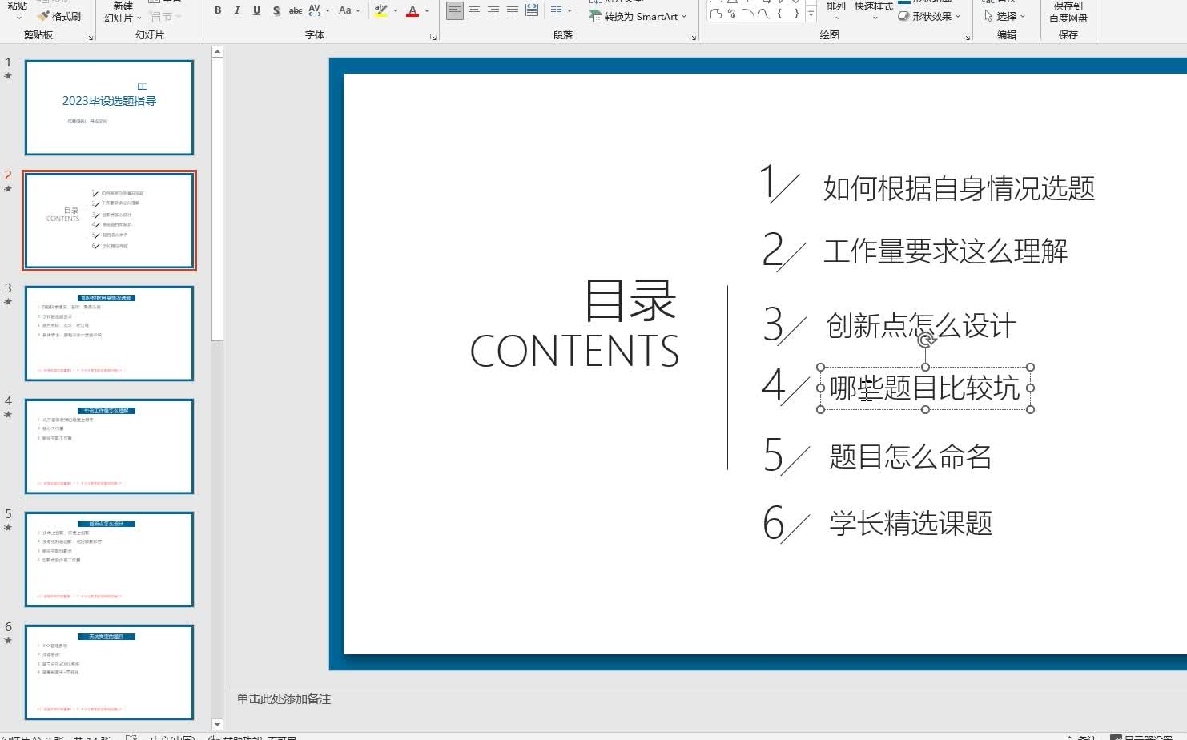Select slide 4 thumbnail
The width and height of the screenshot is (1187, 740).
tap(109, 446)
